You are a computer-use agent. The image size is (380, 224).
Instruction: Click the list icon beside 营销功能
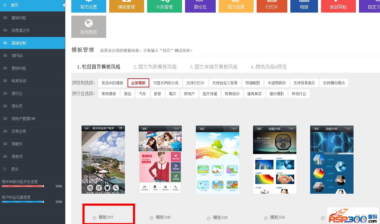pyautogui.click(x=5, y=68)
